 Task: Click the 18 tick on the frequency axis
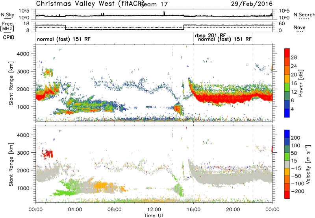click(26, 24)
